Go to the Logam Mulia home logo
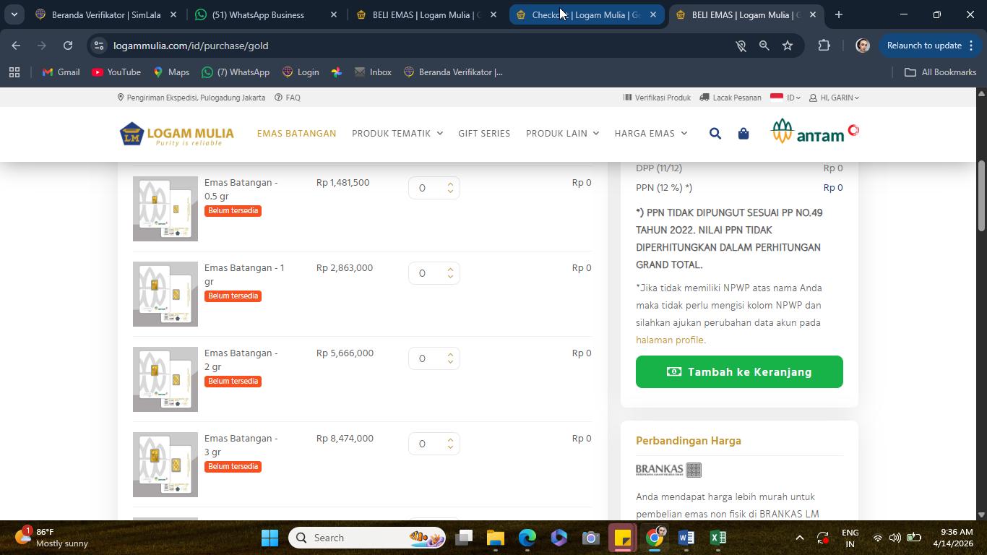Viewport: 987px width, 555px height. [177, 134]
